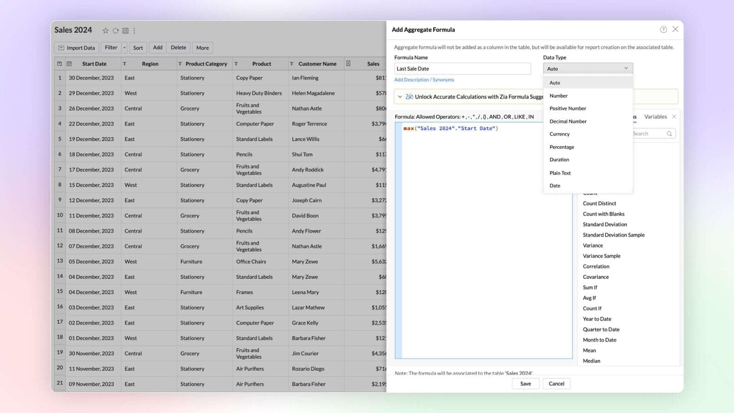This screenshot has height=413, width=734.
Task: Select Plain Text data type
Action: [x=588, y=173]
